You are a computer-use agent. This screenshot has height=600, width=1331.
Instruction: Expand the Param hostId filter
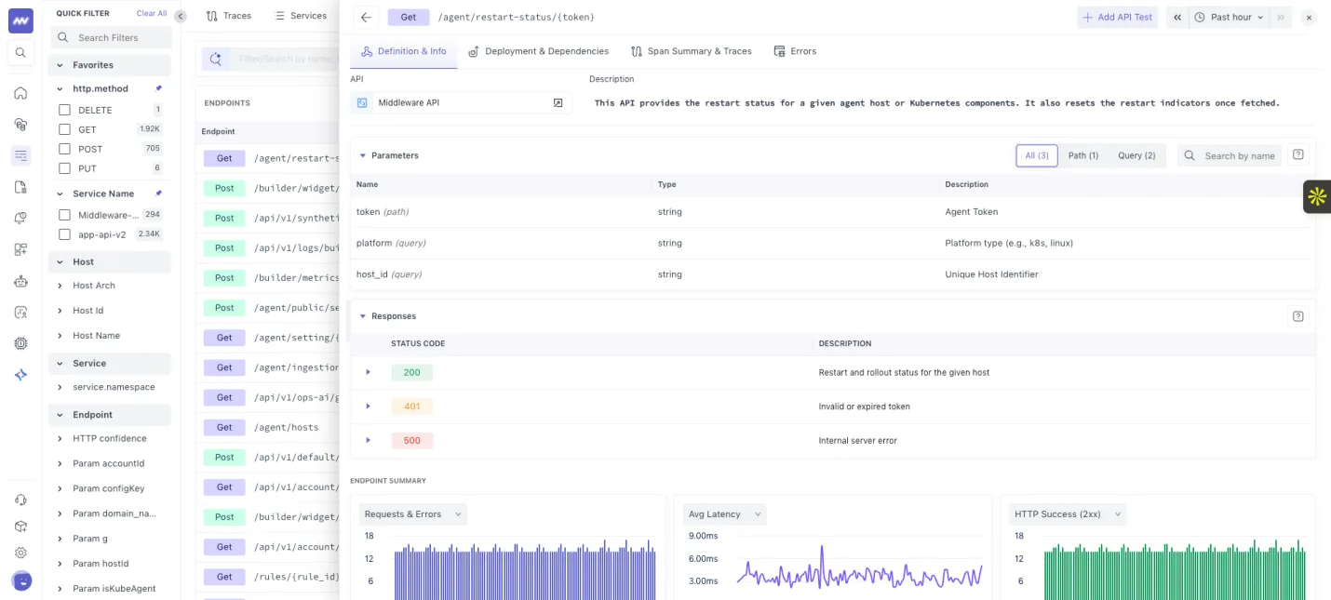(x=60, y=564)
